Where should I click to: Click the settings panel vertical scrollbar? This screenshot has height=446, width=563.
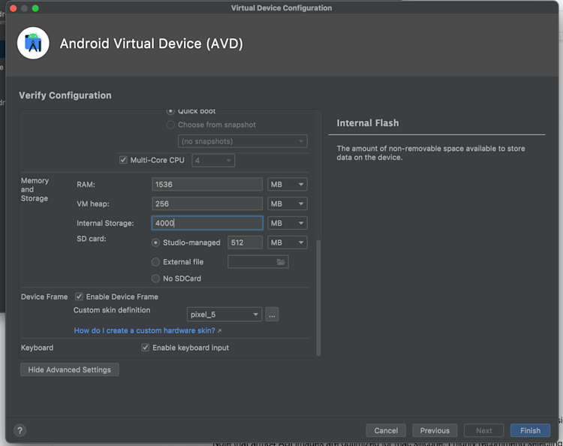(318, 297)
